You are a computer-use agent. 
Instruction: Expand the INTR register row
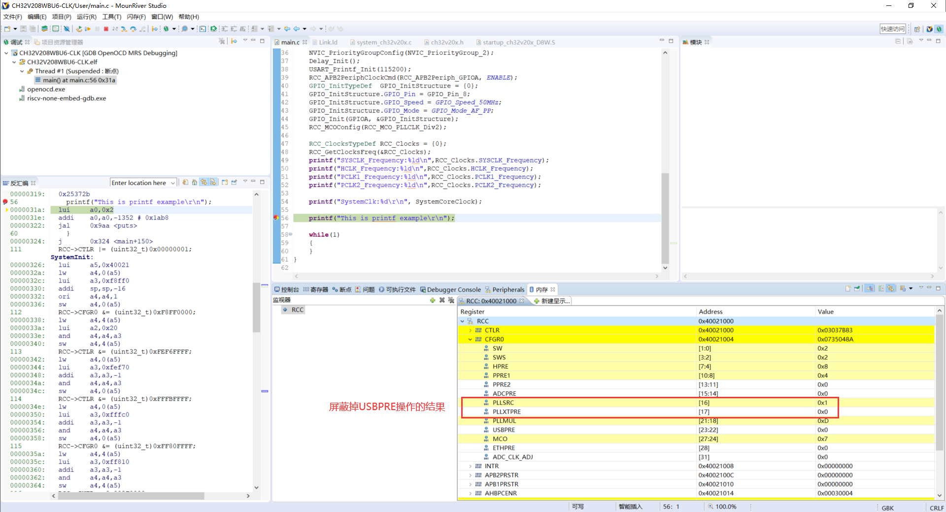pyautogui.click(x=470, y=466)
